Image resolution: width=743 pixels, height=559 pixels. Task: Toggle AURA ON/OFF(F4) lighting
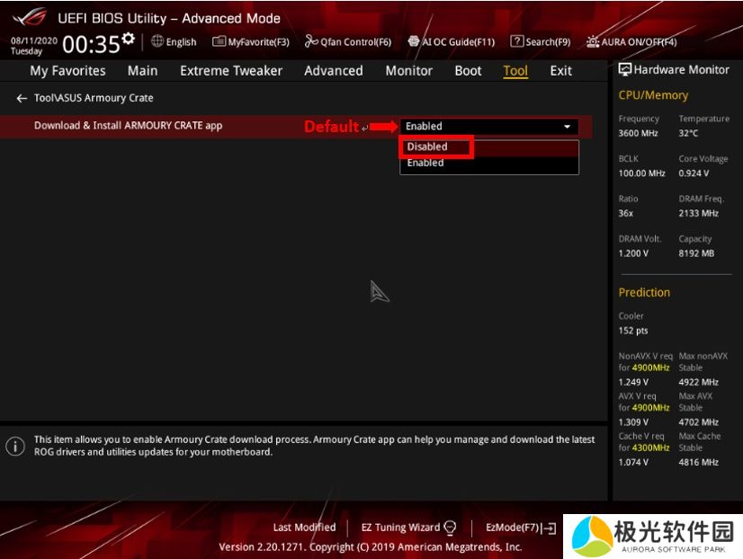click(631, 41)
